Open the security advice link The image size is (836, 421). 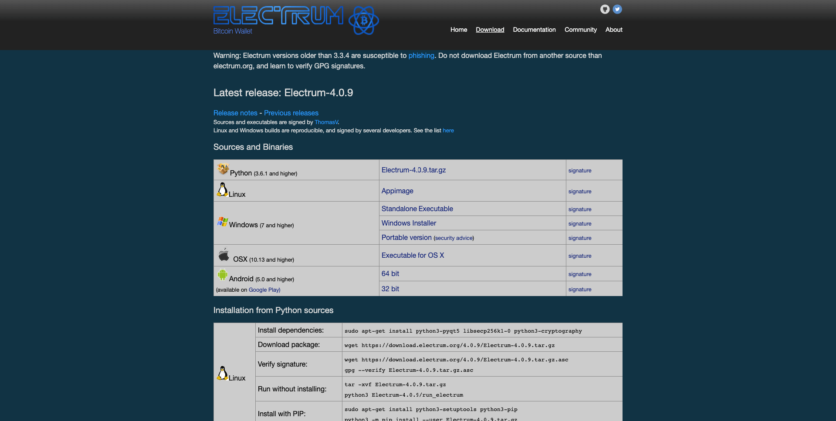[454, 238]
